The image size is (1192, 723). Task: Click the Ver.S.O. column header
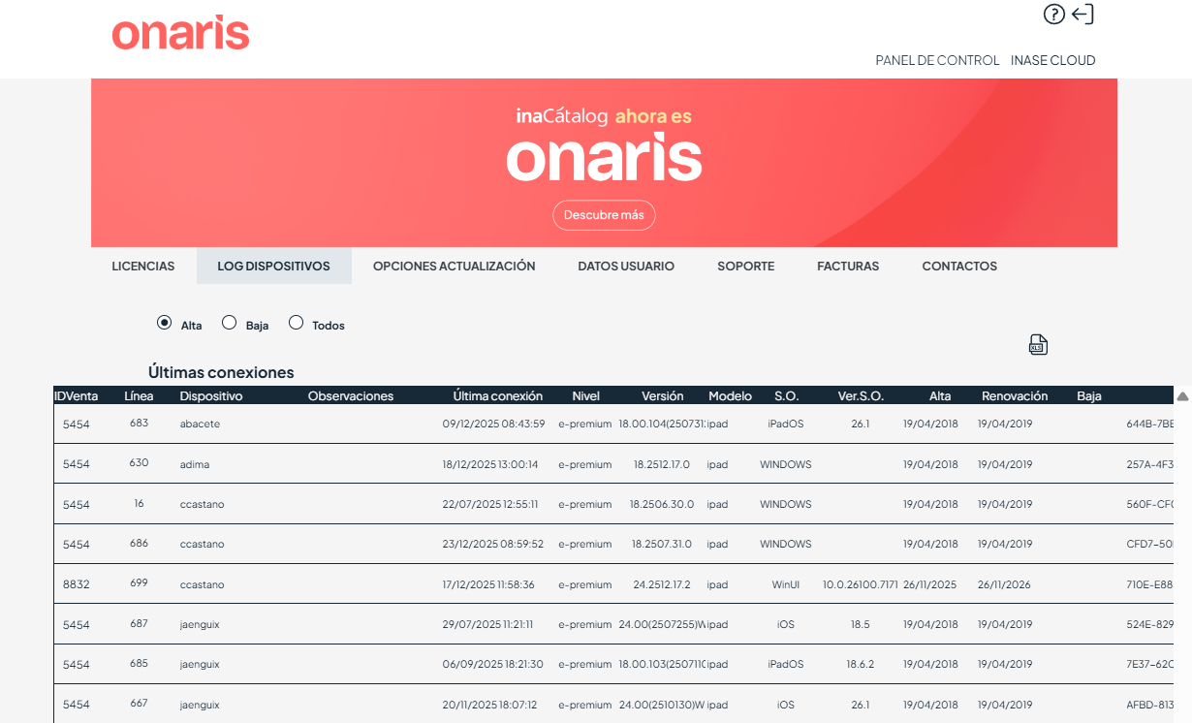coord(861,395)
